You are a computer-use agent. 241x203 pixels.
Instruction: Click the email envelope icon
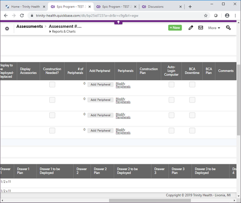[201, 28]
